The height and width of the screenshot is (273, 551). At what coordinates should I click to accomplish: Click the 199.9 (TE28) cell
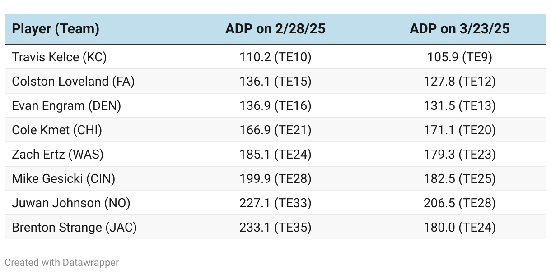click(x=275, y=179)
